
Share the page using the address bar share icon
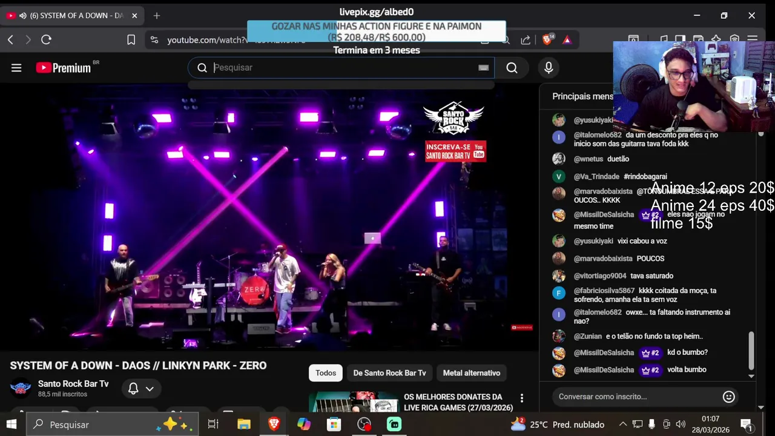[526, 40]
